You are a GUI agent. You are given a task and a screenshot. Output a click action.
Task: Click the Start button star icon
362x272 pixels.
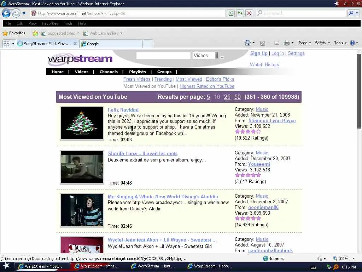click(x=6, y=266)
